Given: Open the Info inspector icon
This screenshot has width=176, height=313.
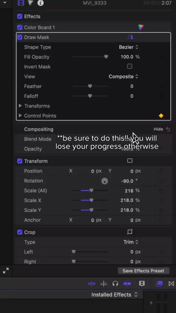Looking at the screenshot, I should point(41,3).
